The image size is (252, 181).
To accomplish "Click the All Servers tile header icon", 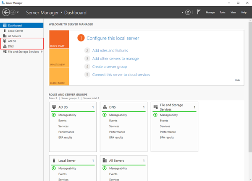I will [x=105, y=160].
